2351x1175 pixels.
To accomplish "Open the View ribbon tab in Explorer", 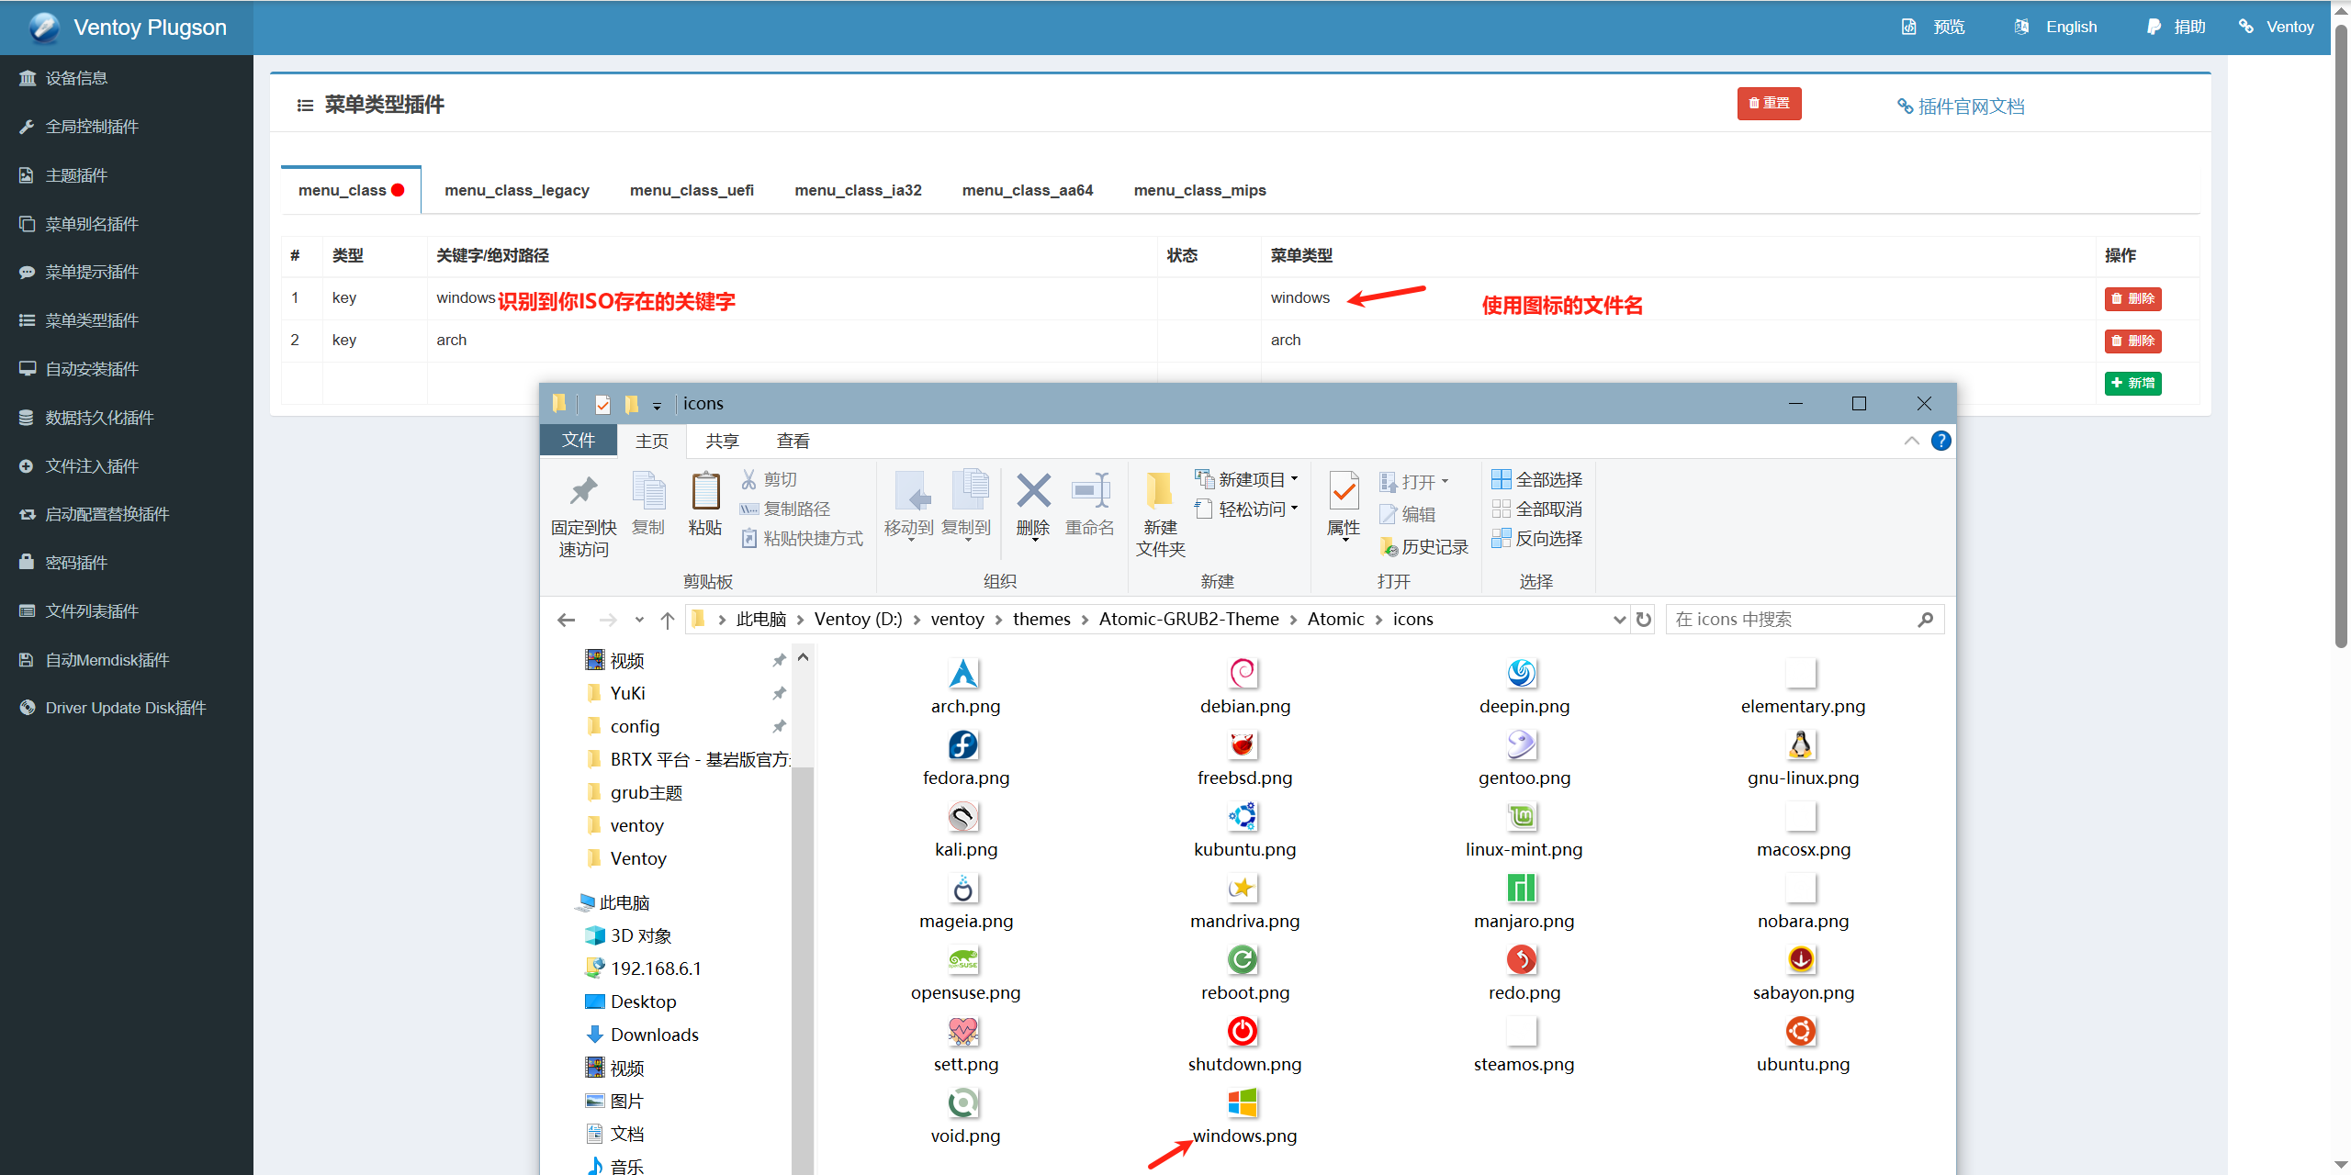I will [x=793, y=442].
